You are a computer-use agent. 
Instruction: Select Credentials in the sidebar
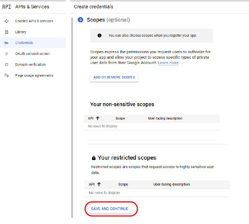[x=24, y=43]
